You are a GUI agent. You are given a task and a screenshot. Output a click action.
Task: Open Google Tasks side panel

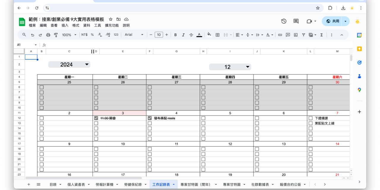[x=359, y=62]
